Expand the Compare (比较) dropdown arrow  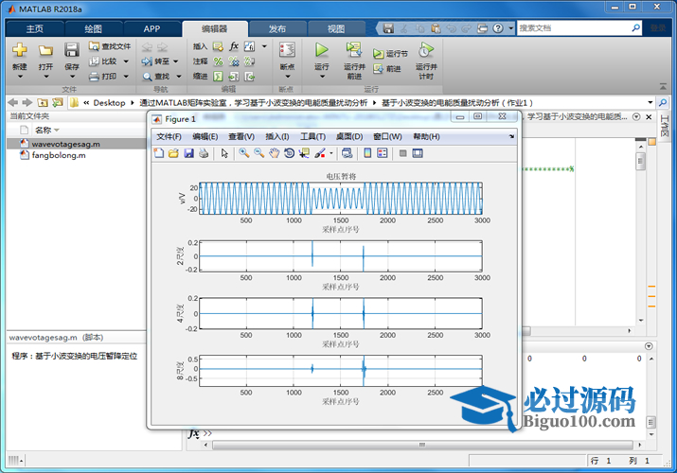click(126, 61)
